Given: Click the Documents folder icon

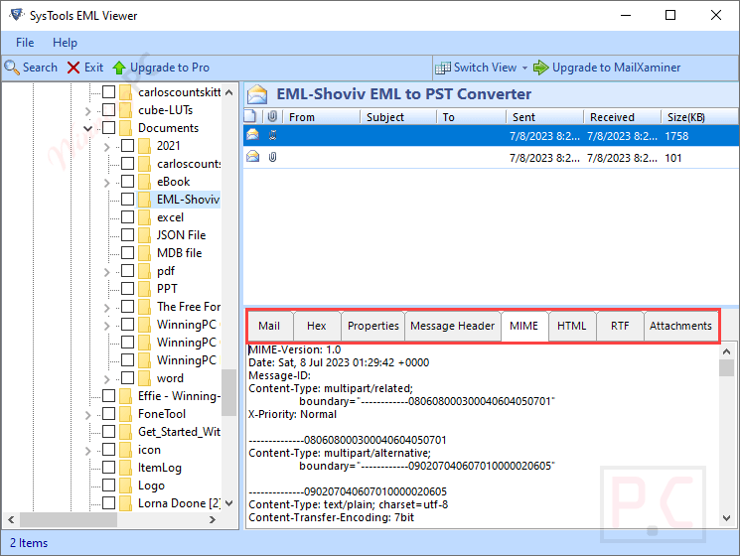Looking at the screenshot, I should [125, 128].
